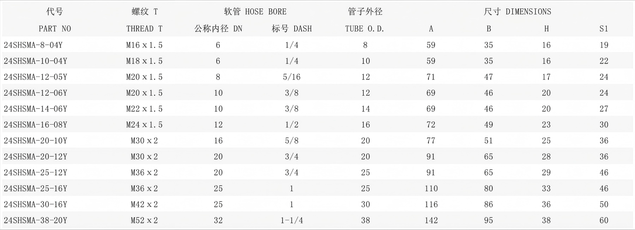This screenshot has width=635, height=230.
Task: Click the S1 column header
Action: pos(604,29)
